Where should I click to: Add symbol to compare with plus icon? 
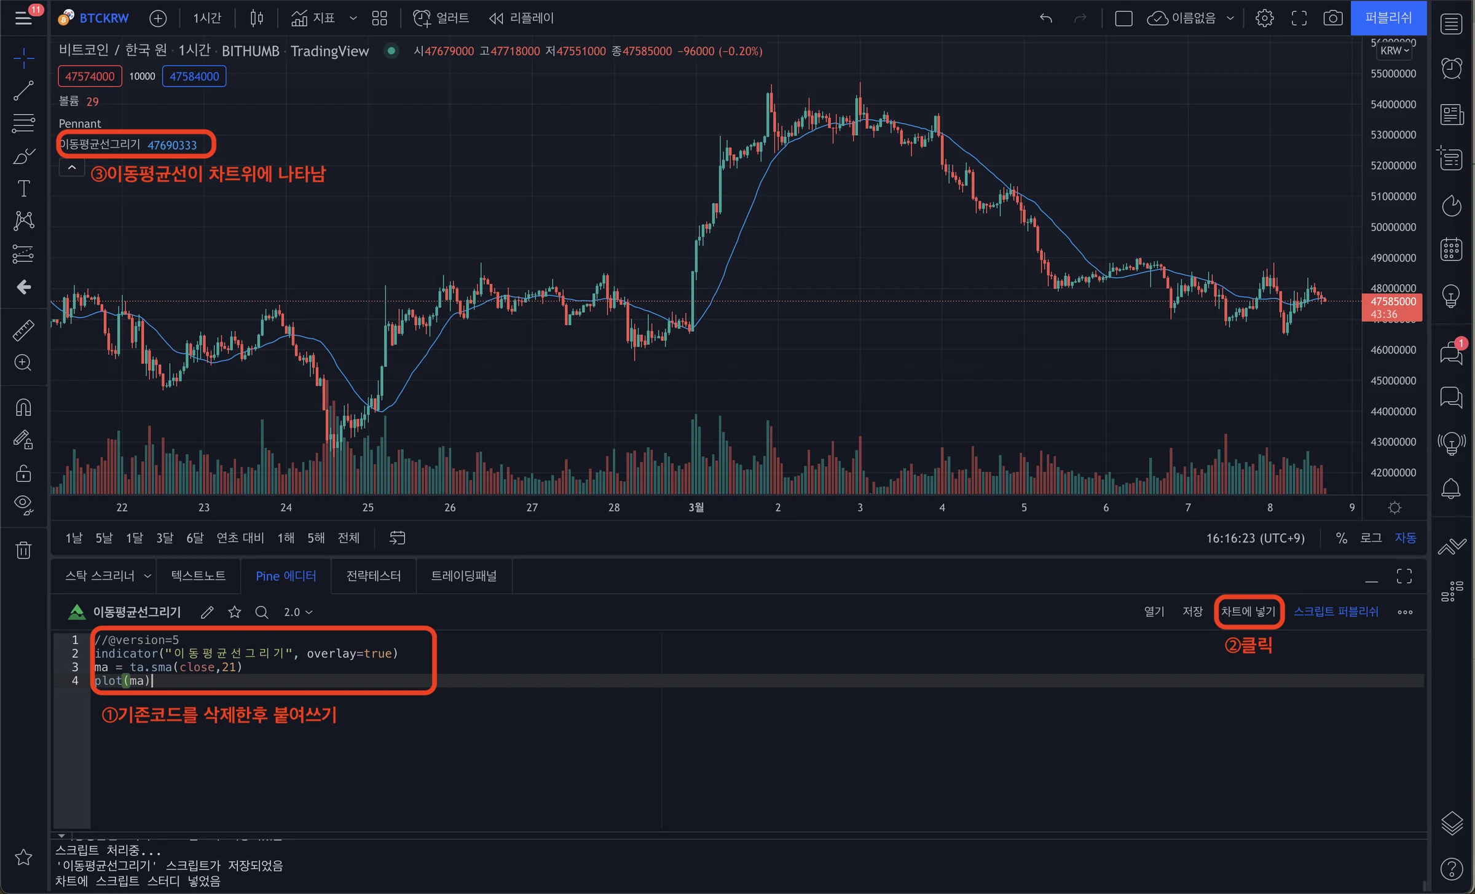158,18
